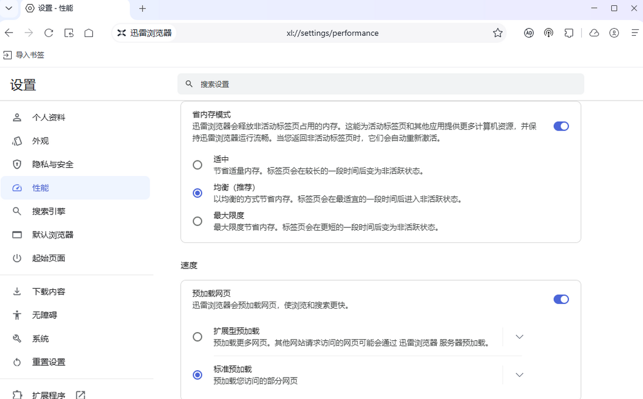Open the cloud sync icon
Viewport: 643px width, 399px height.
point(594,33)
